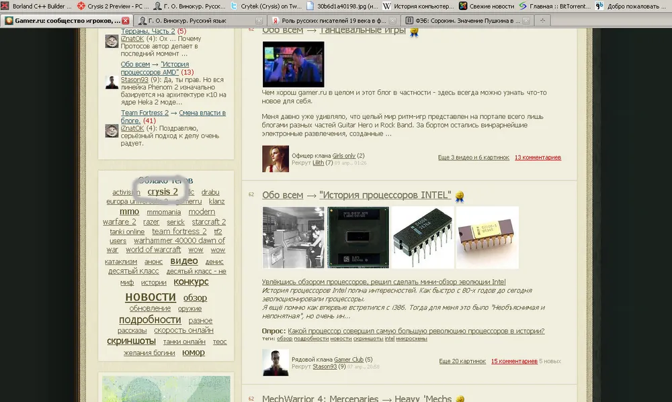Click Еще 3 видео и 6 картинок

[x=473, y=158]
